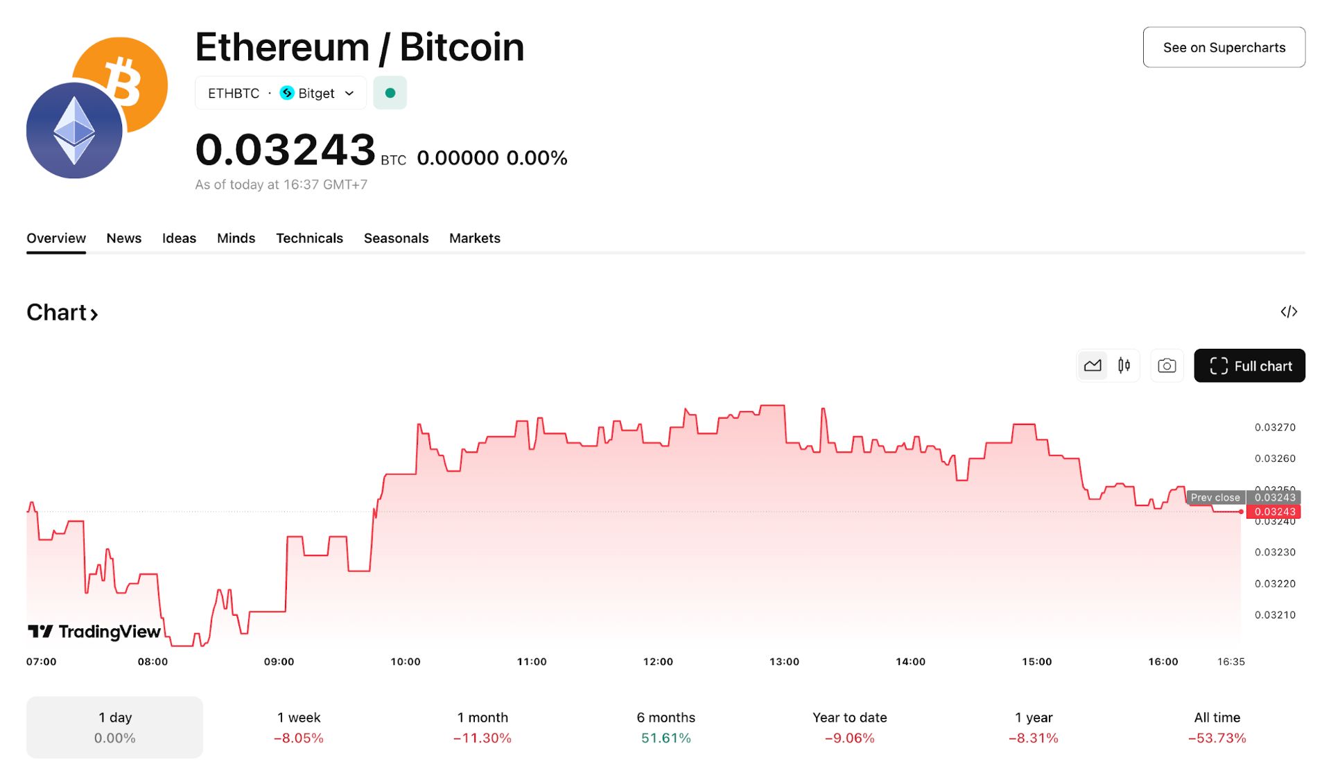
Task: Take a chart snapshot with camera icon
Action: point(1167,365)
